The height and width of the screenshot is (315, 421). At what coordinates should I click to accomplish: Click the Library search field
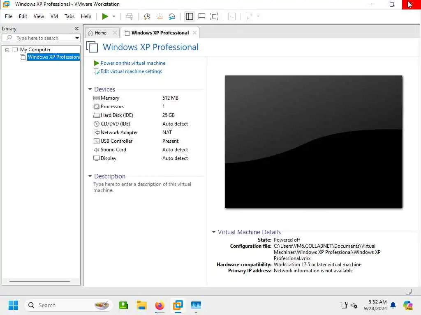(x=40, y=38)
